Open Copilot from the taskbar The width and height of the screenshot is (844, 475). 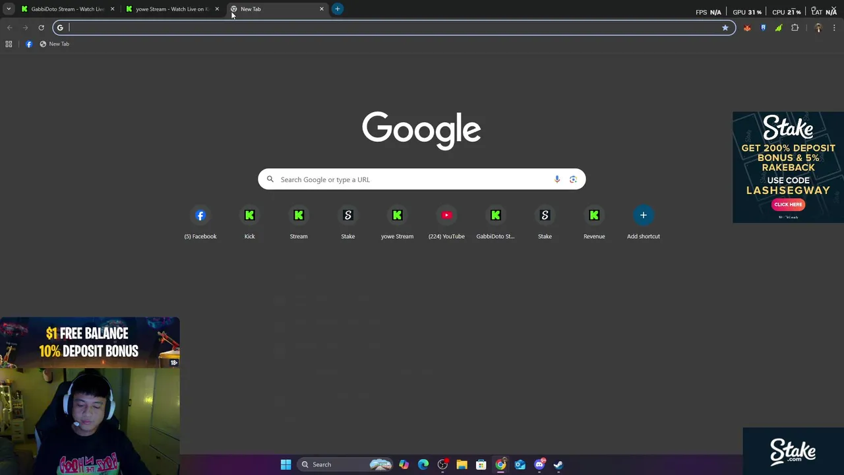404,464
